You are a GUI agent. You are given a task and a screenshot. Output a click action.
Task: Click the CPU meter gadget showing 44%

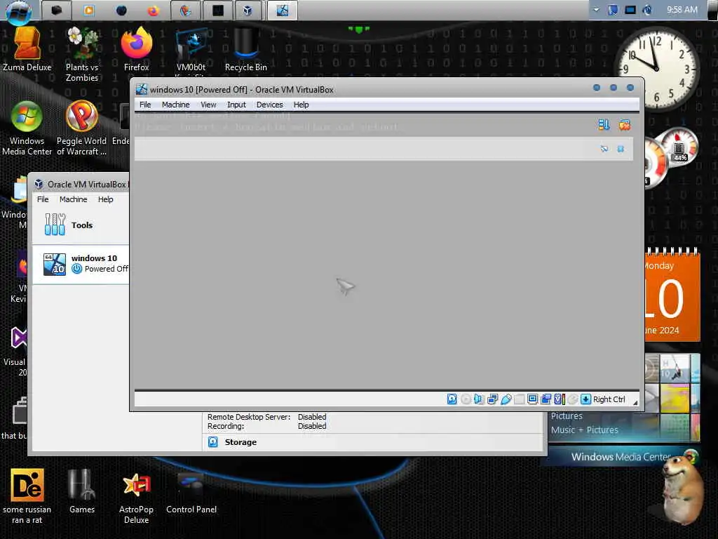[680, 147]
